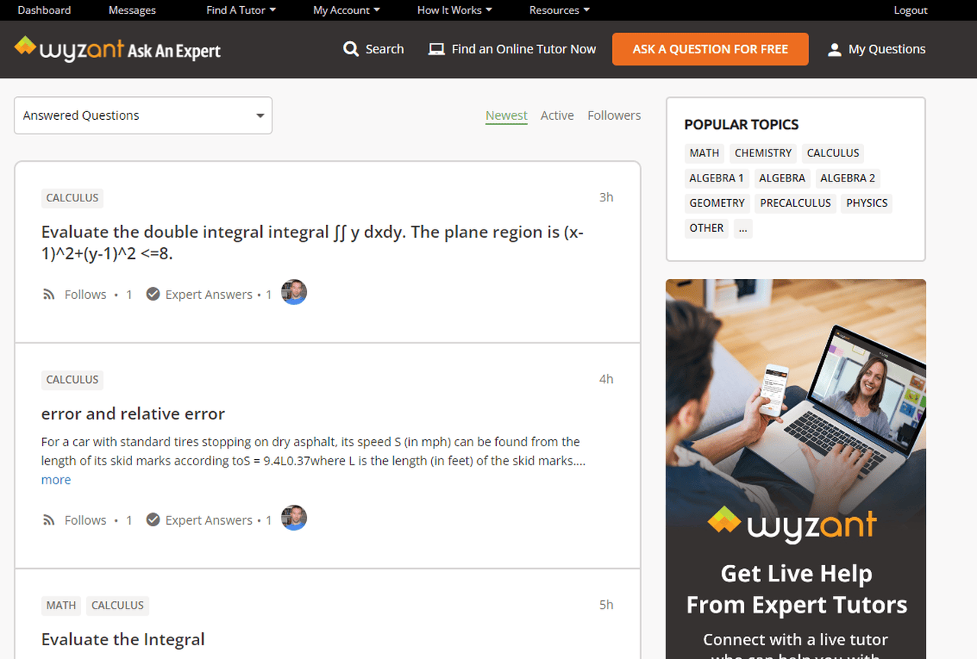Viewport: 977px width, 659px height.
Task: Switch to the Active sorting tab
Action: pos(557,115)
